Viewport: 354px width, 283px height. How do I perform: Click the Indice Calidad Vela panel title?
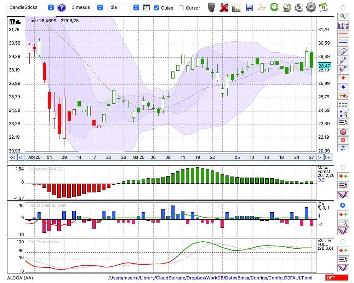[x=47, y=206]
